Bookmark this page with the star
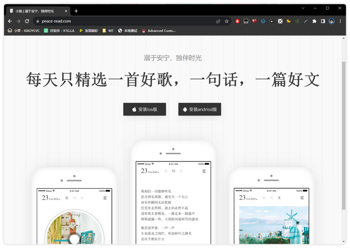 pyautogui.click(x=227, y=21)
